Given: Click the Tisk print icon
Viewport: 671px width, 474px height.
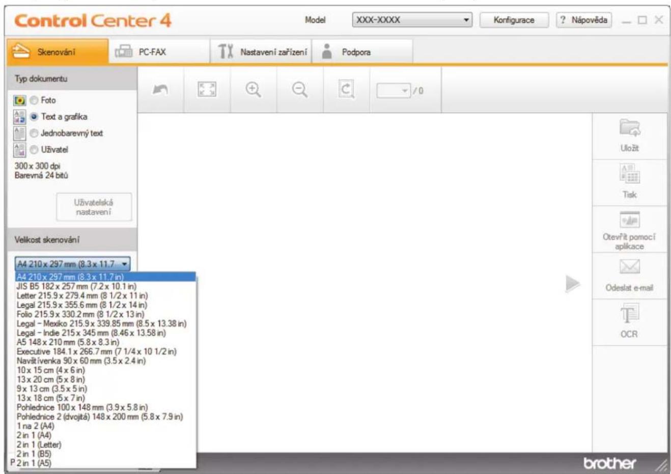Looking at the screenshot, I should click(x=629, y=174).
